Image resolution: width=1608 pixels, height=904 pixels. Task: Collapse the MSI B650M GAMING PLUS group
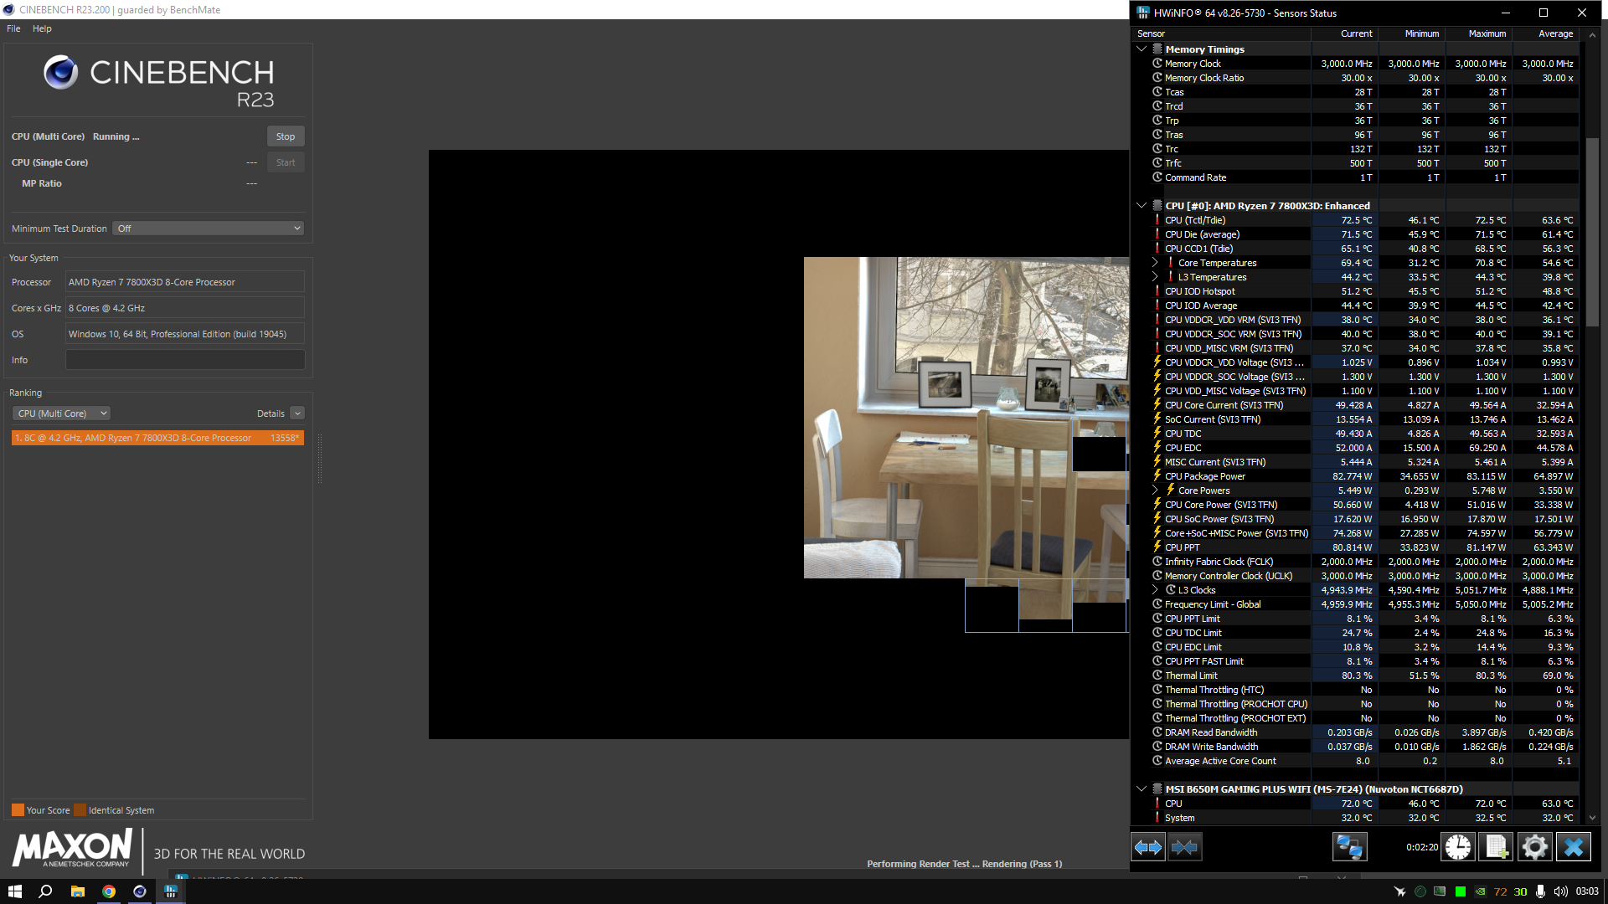coord(1141,788)
